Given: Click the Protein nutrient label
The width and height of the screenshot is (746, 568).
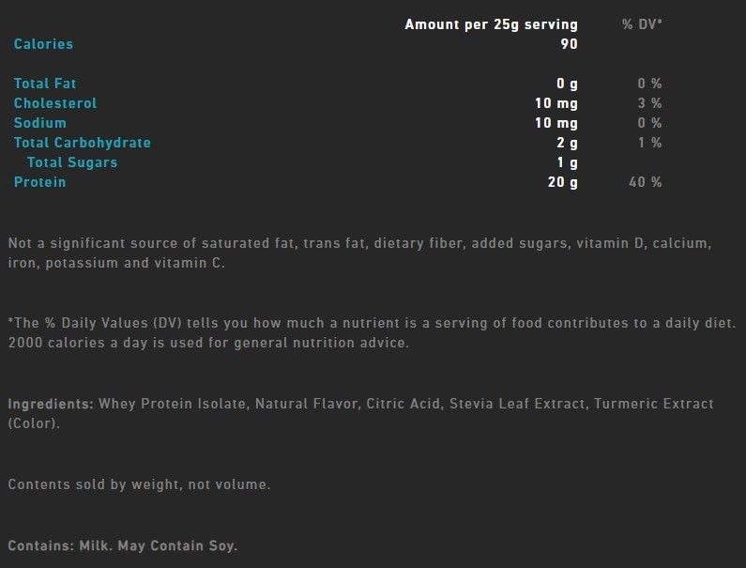Looking at the screenshot, I should pyautogui.click(x=40, y=182).
